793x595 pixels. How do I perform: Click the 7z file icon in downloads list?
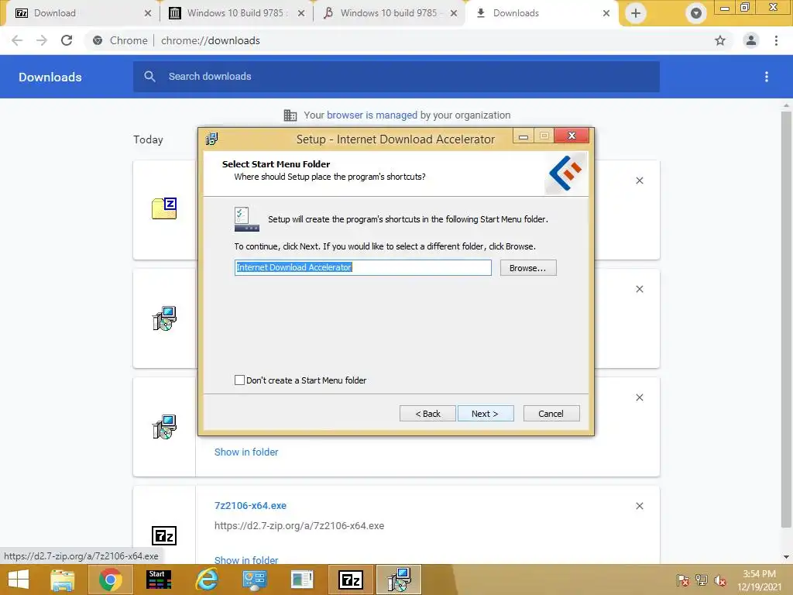[164, 536]
